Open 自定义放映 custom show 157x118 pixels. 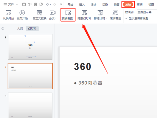40,15
